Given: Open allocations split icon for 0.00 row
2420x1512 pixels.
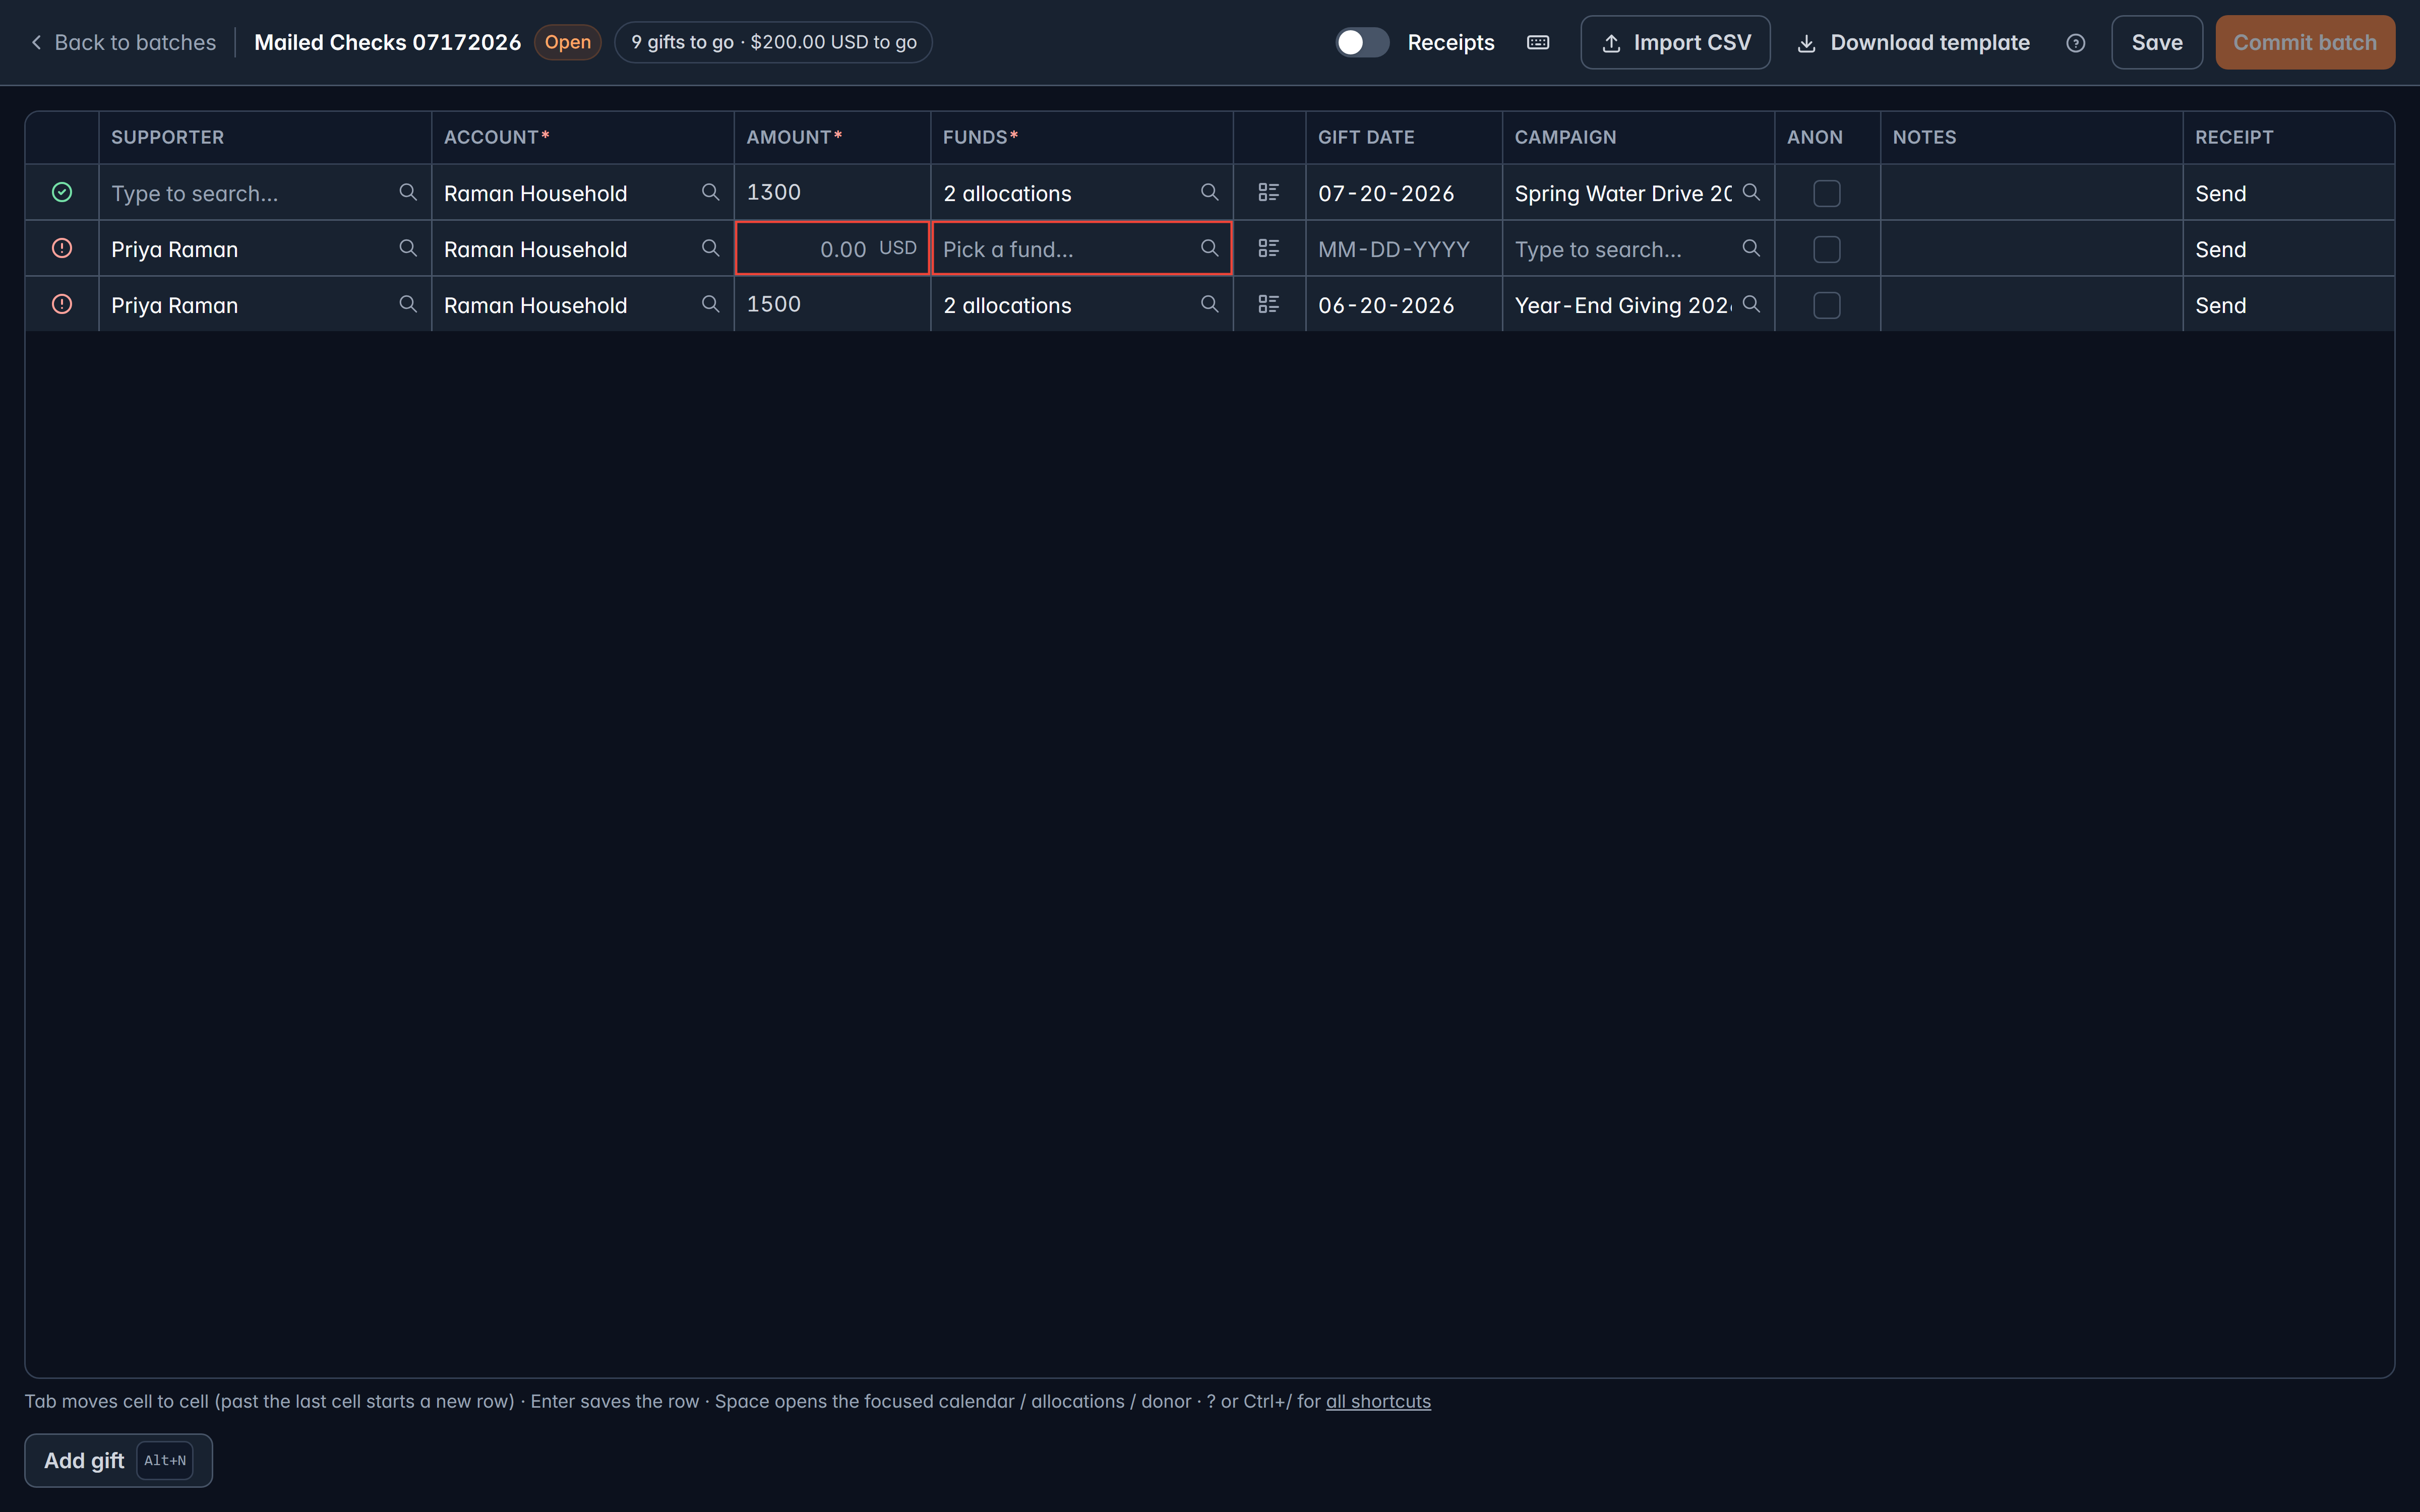Looking at the screenshot, I should [x=1269, y=248].
